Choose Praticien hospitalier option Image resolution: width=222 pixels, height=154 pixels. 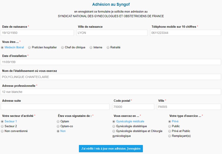pos(29,48)
